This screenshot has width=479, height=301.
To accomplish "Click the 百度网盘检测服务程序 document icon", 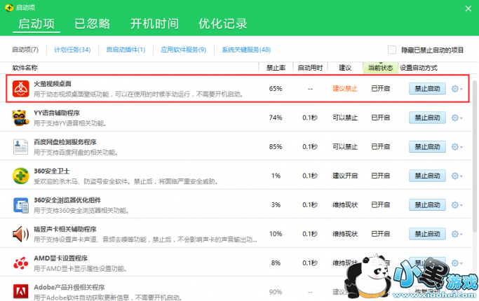I will coord(21,147).
